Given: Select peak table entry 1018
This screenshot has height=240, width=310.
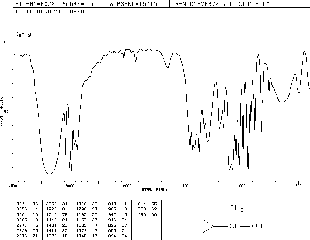Looking at the screenshot, I should point(116,204).
